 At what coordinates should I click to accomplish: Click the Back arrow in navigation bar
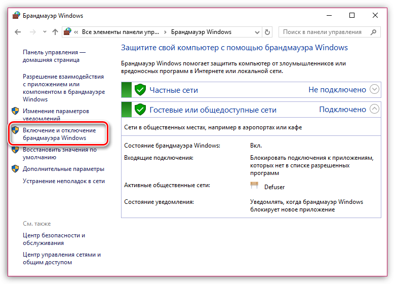[18, 32]
